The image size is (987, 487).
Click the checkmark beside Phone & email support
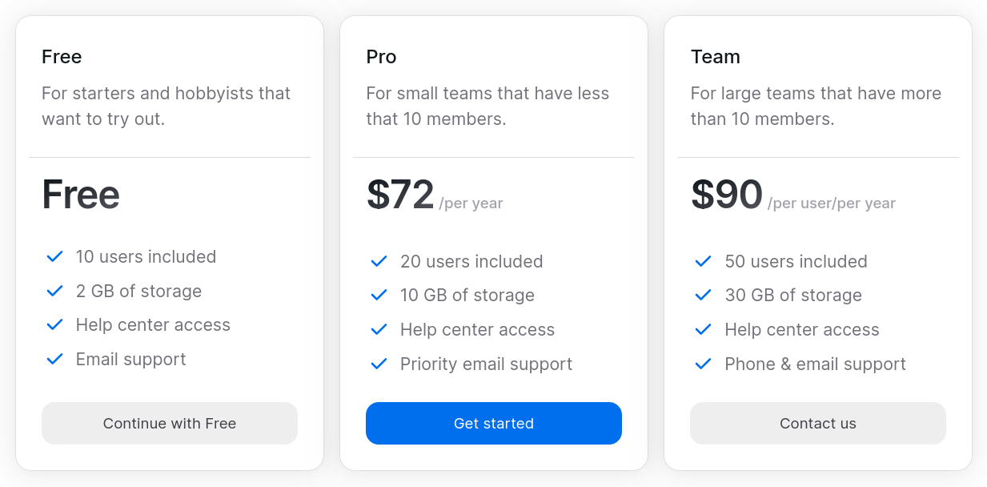[x=703, y=364]
